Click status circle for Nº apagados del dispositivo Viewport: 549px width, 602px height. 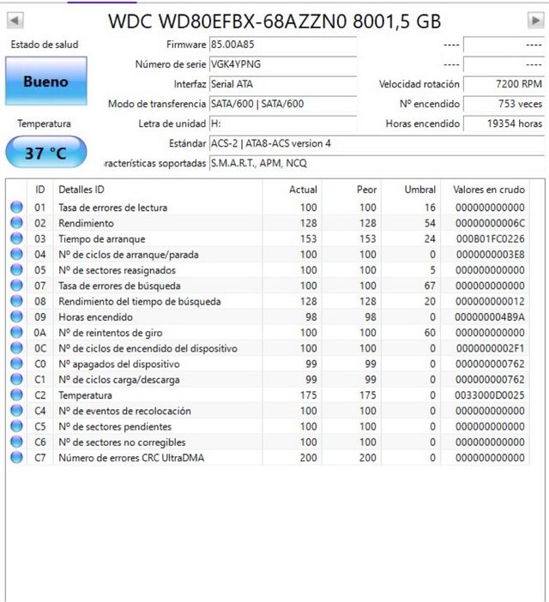coord(16,364)
